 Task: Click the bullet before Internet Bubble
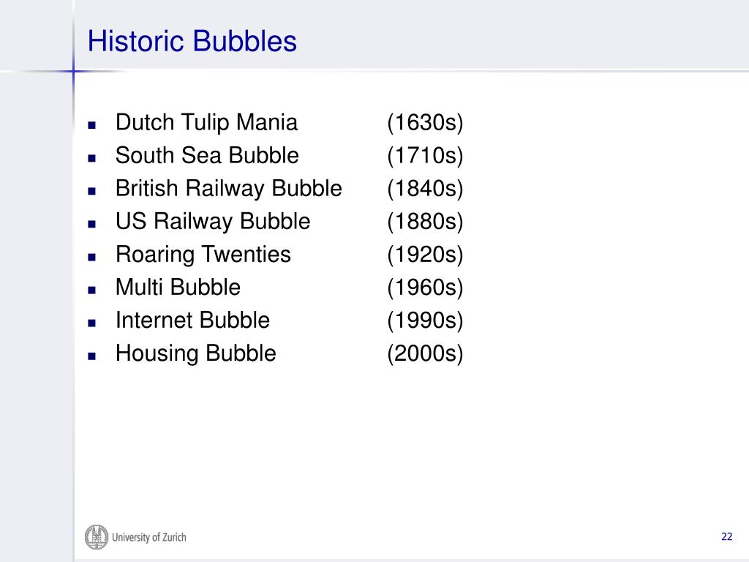point(91,323)
